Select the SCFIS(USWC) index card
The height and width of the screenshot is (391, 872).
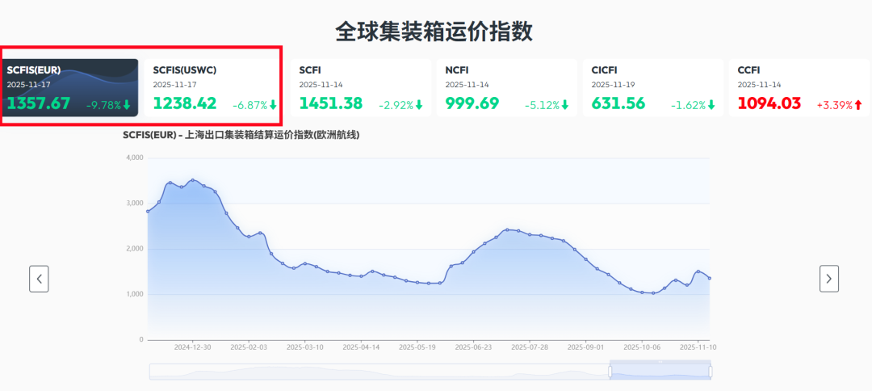point(215,87)
